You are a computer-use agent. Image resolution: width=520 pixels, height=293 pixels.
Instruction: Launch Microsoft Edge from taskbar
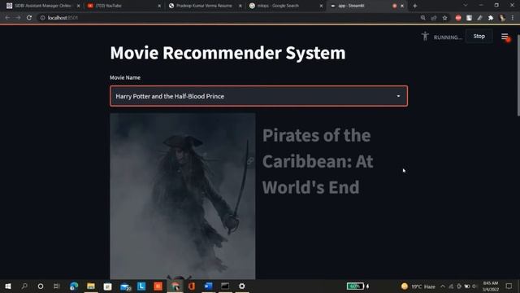pos(74,286)
